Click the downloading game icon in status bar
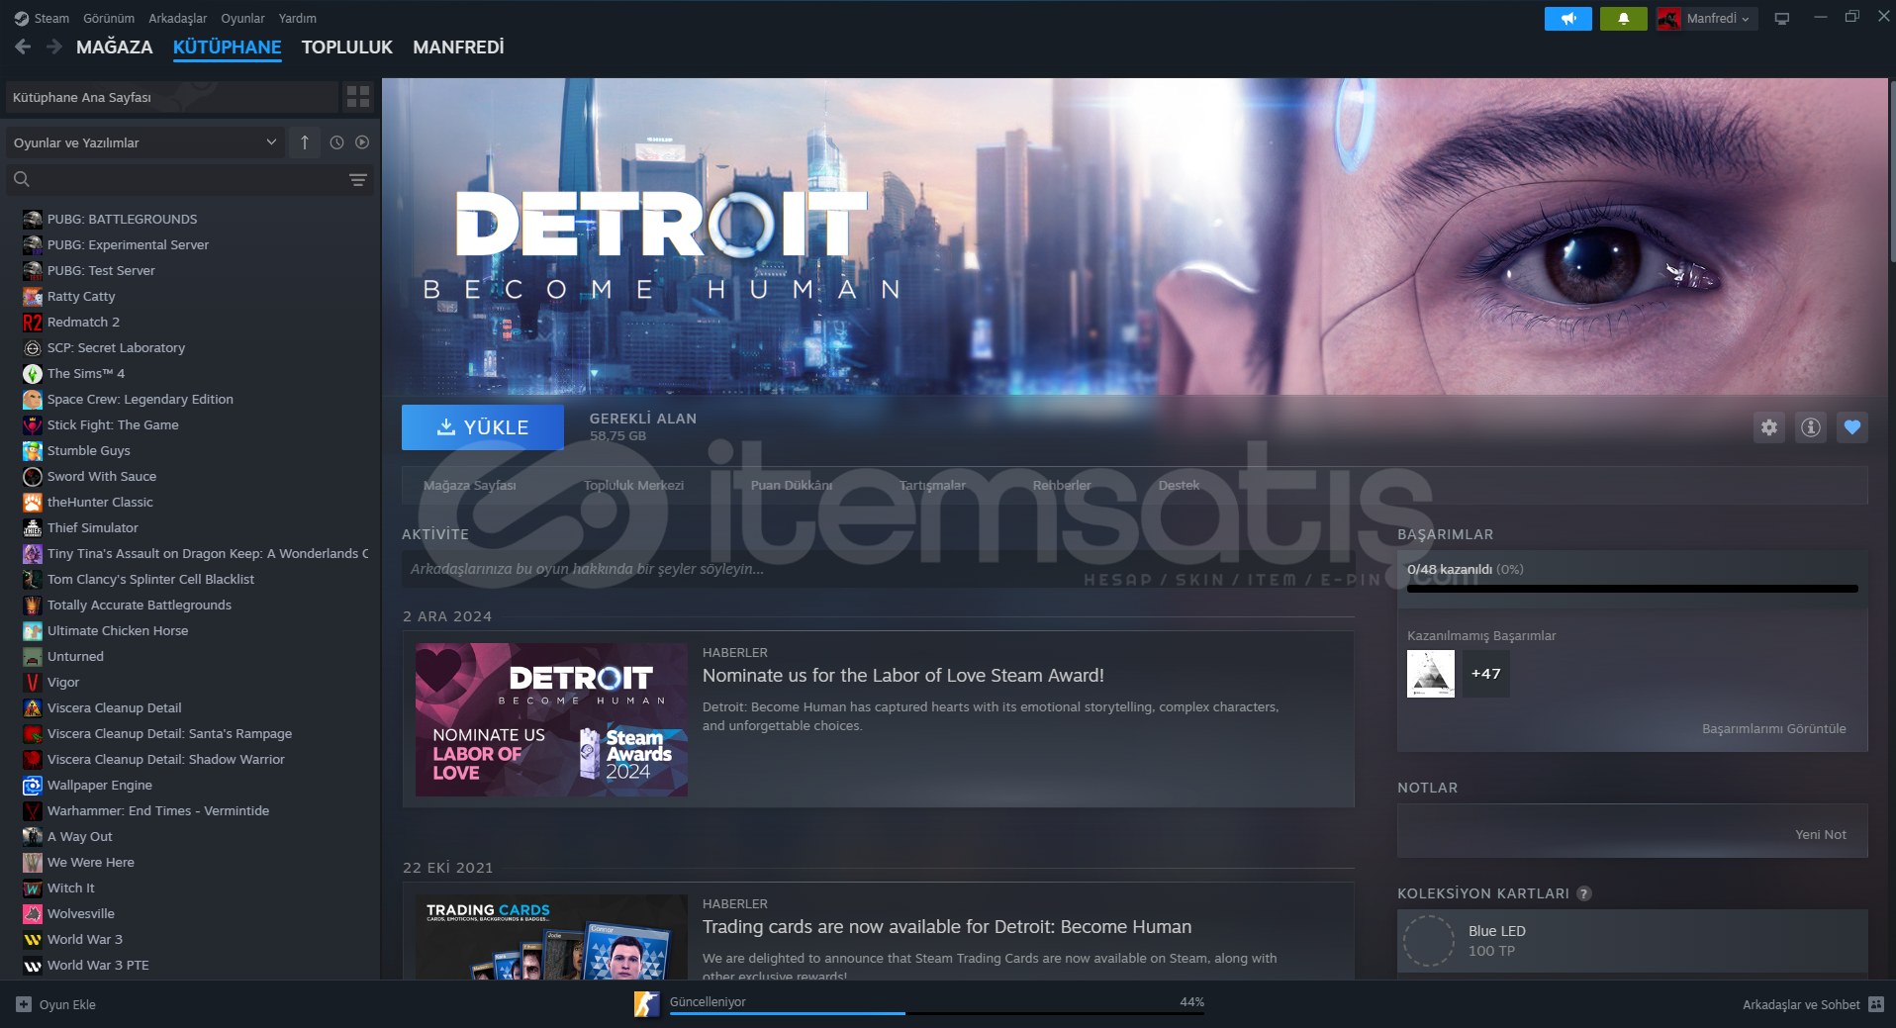This screenshot has width=1896, height=1028. point(646,1004)
